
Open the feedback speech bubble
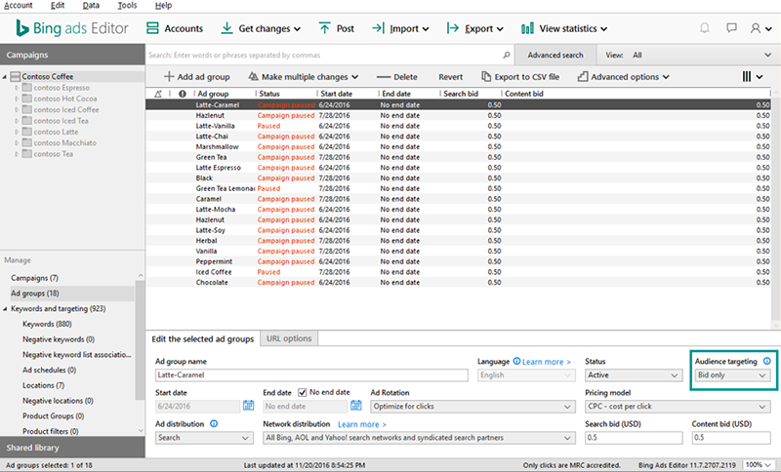tap(731, 28)
